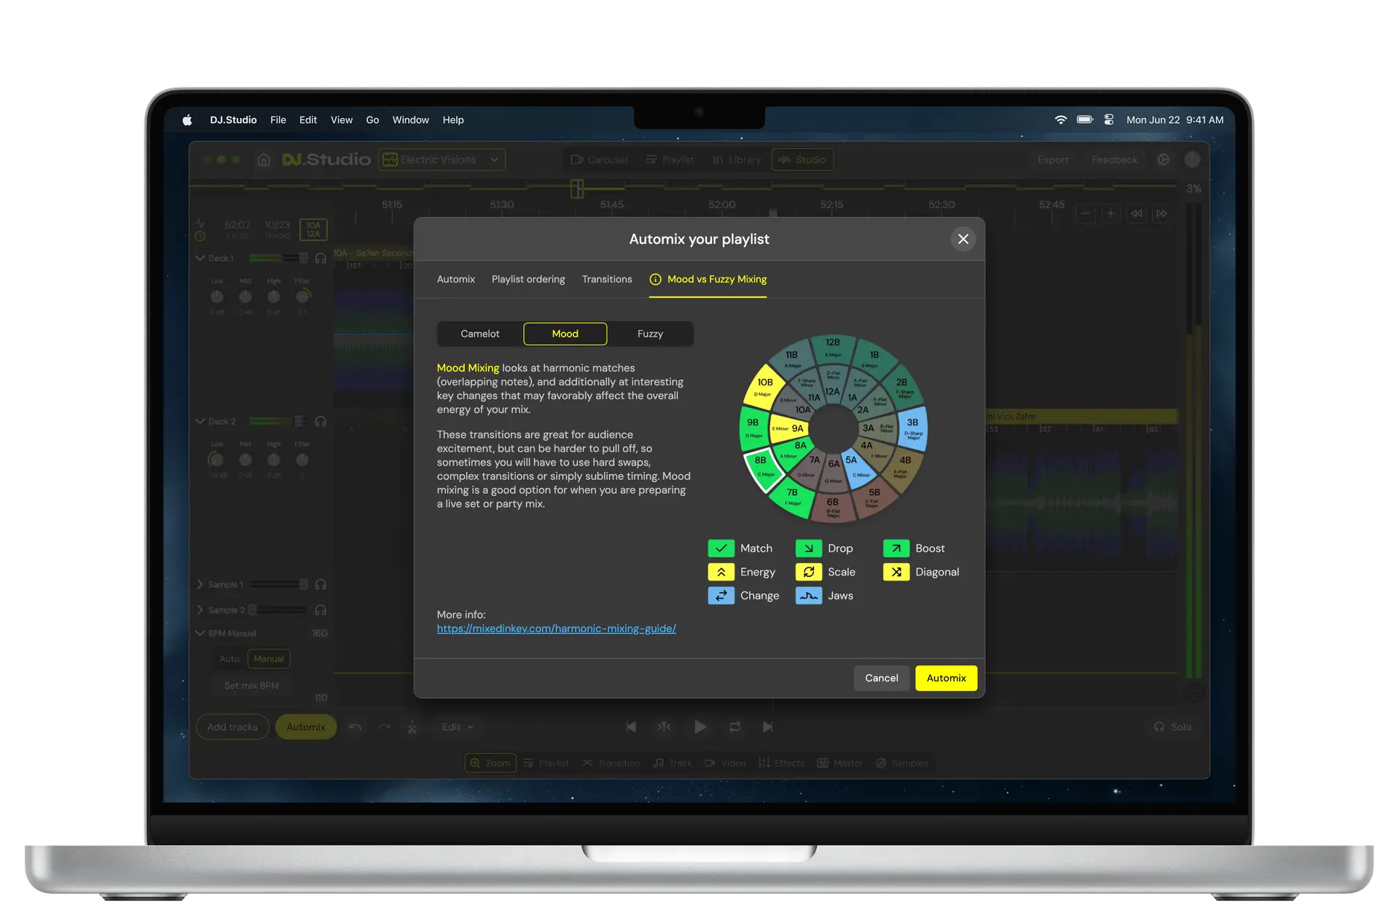Viewport: 1399px width, 909px height.
Task: Close the Automix your playlist dialog
Action: pos(963,239)
